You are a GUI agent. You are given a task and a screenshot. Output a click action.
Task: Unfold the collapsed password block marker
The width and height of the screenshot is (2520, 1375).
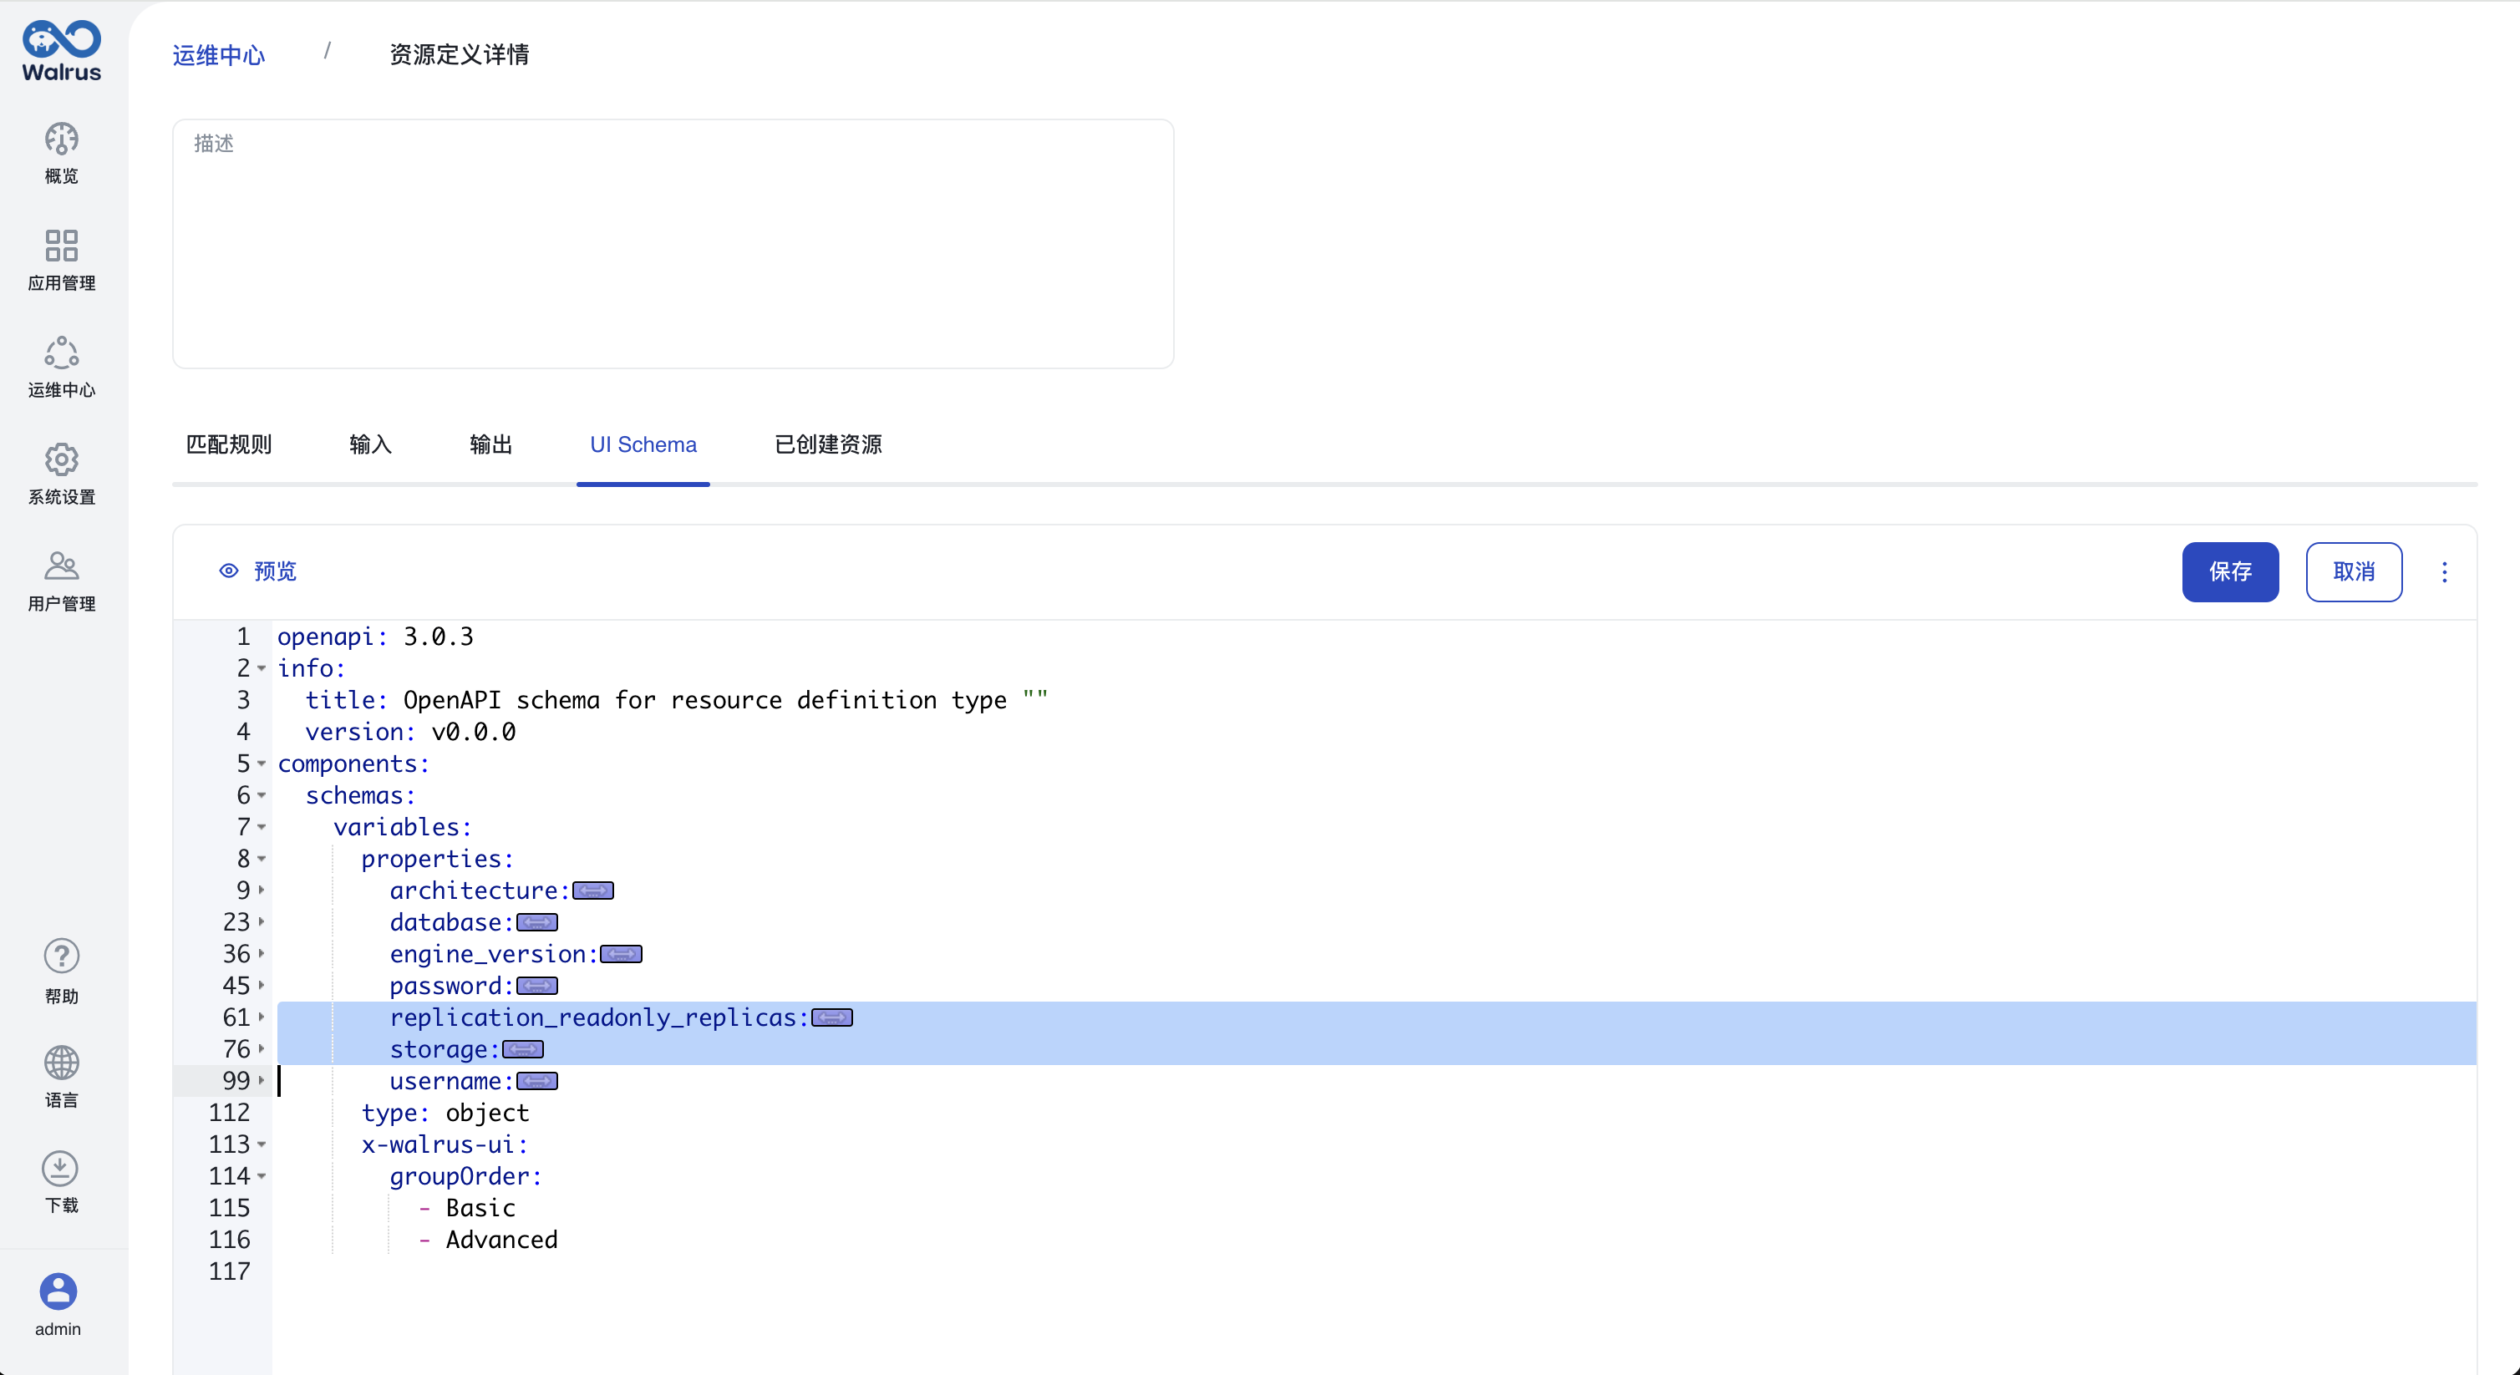click(537, 986)
